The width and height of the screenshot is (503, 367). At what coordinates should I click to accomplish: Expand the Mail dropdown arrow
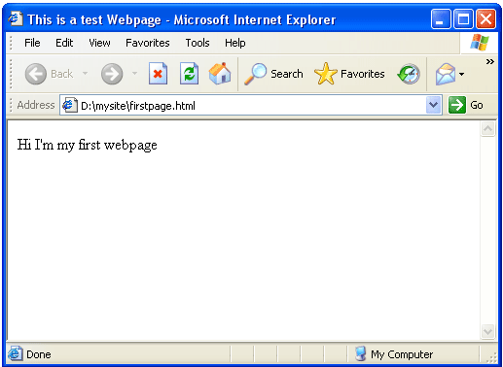pos(461,74)
